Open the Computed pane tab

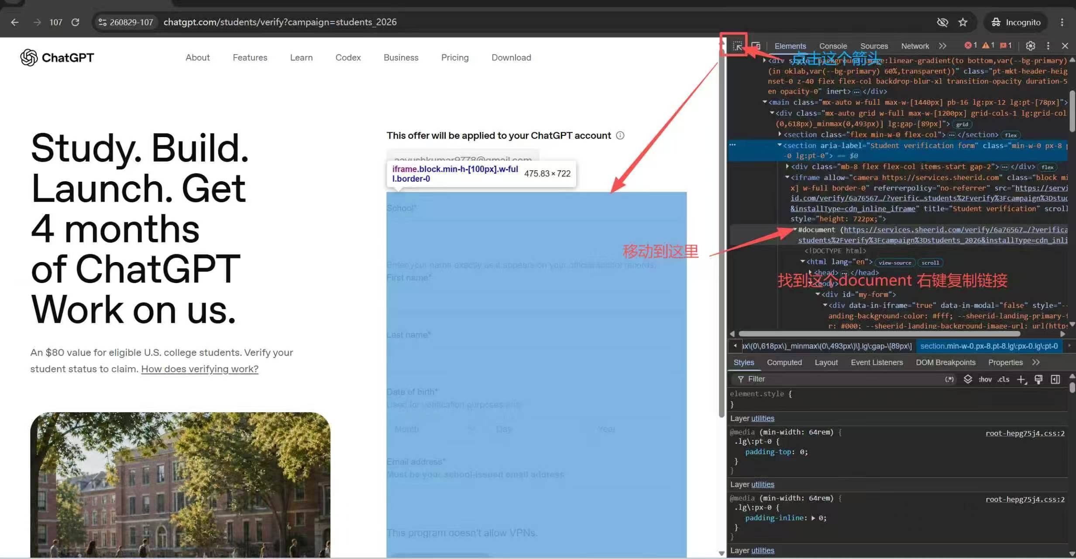pos(784,362)
